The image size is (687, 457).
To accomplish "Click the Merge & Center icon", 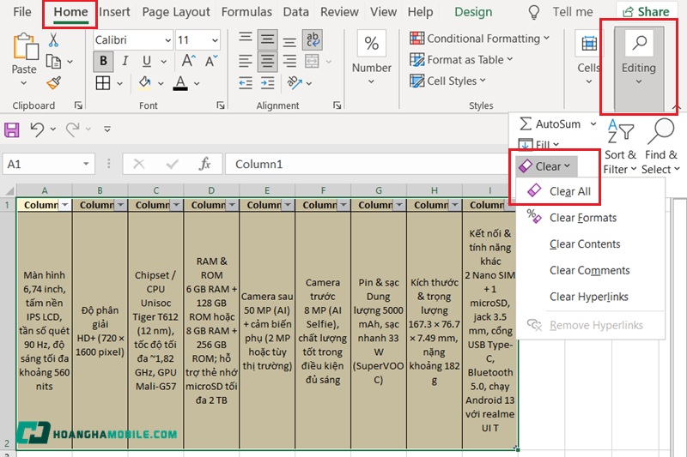I will point(312,61).
